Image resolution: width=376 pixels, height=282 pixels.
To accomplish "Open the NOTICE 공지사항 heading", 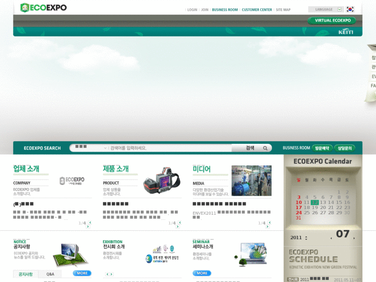I will pos(22,244).
